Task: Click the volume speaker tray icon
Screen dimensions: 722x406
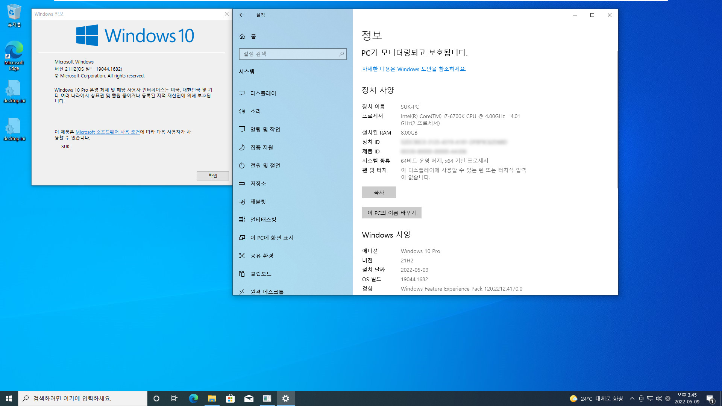Action: coord(659,398)
